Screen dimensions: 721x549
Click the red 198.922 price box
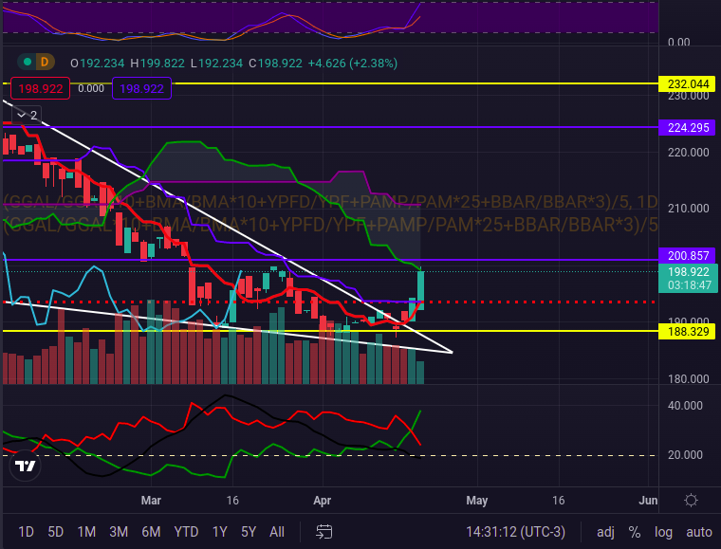[x=41, y=88]
